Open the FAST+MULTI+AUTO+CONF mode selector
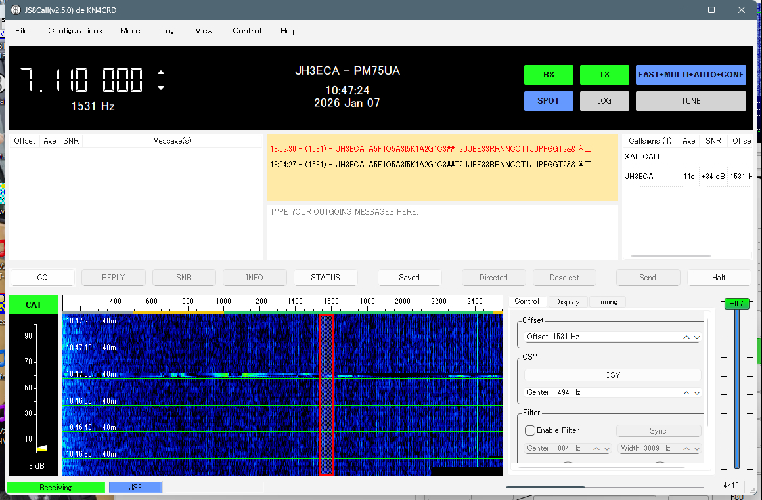Image resolution: width=762 pixels, height=500 pixels. pos(690,75)
